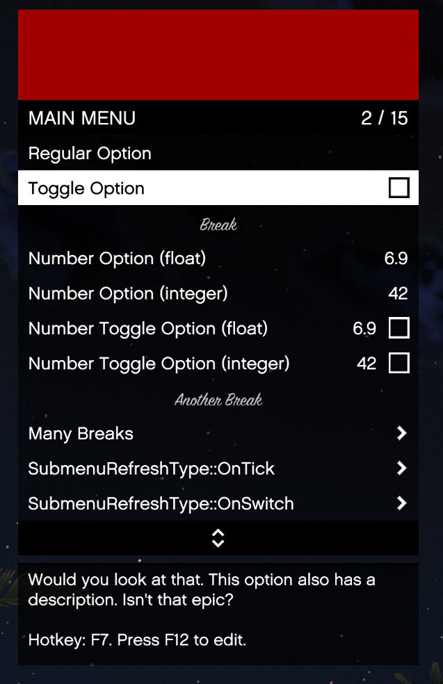The width and height of the screenshot is (443, 684).
Task: Enable the Number Toggle Option (integer) checkbox
Action: (399, 363)
